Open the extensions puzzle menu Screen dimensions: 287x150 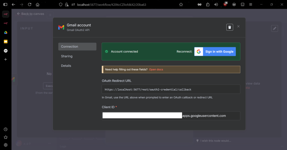tap(208, 4)
